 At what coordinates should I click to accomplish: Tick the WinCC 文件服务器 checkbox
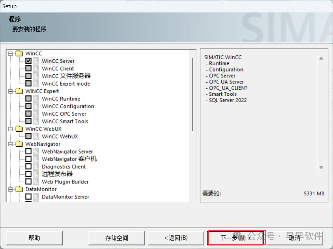pos(28,76)
